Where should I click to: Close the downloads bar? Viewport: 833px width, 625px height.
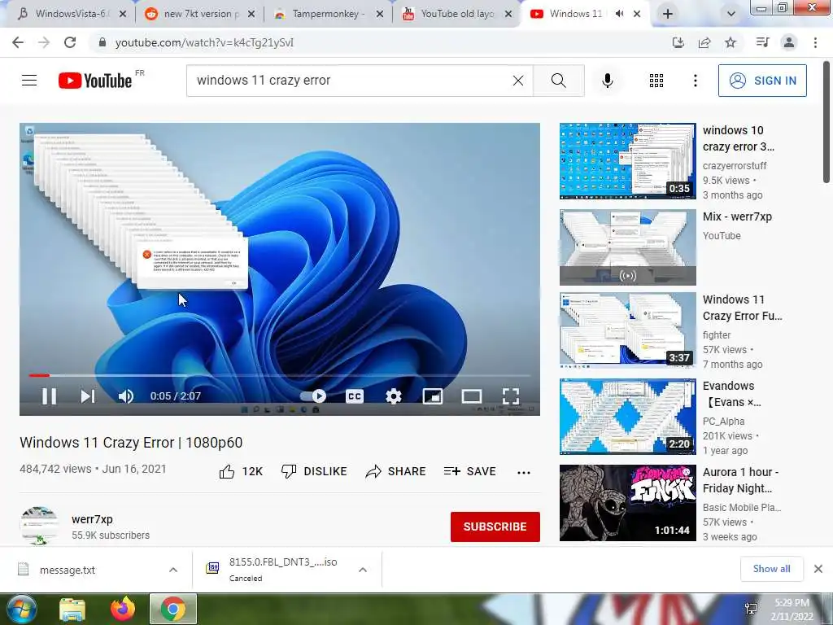click(818, 569)
